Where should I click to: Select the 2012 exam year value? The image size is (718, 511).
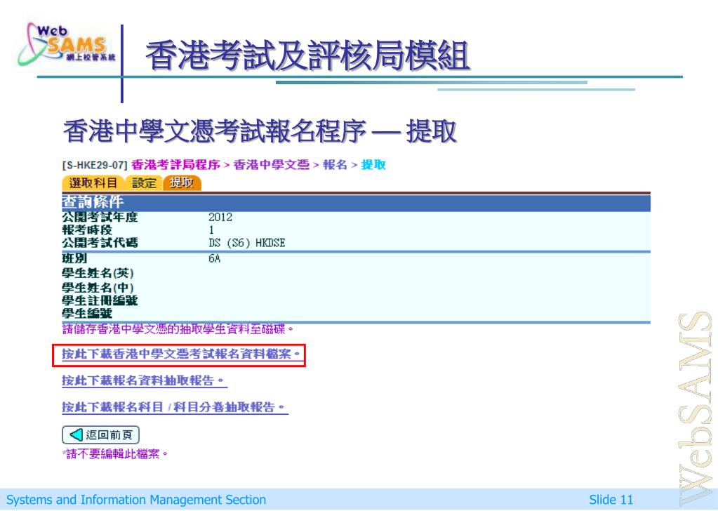220,218
